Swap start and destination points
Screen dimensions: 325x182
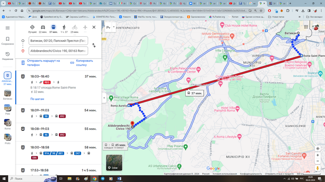click(x=94, y=45)
